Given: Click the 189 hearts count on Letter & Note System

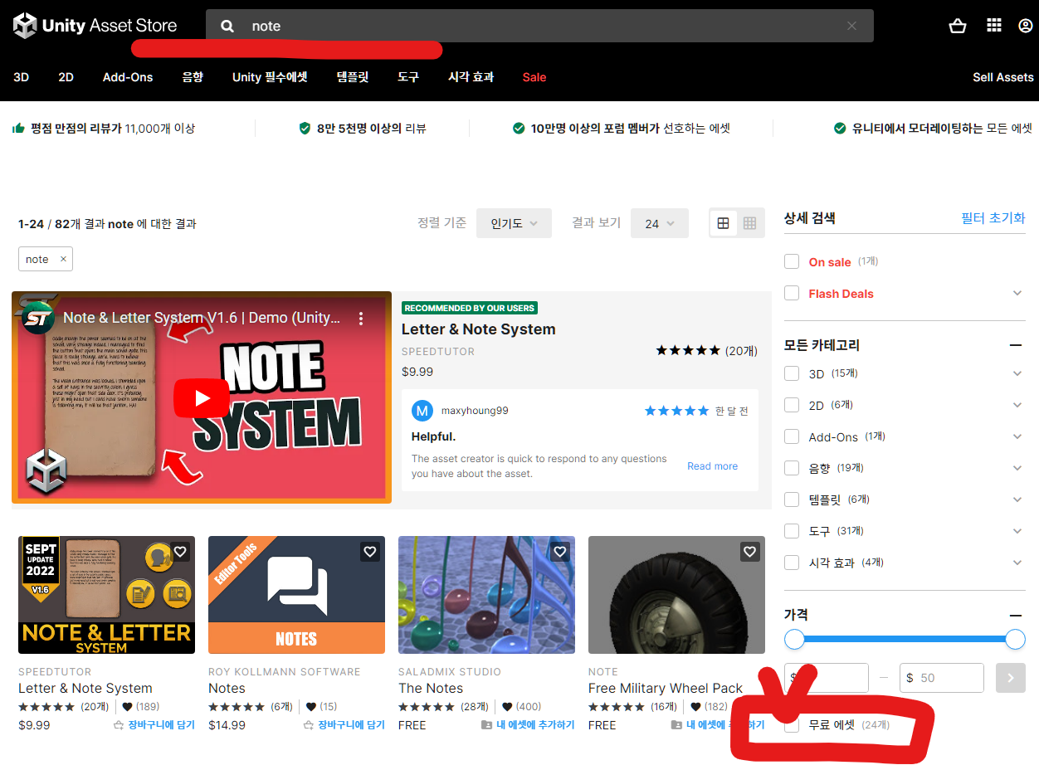Looking at the screenshot, I should [140, 707].
